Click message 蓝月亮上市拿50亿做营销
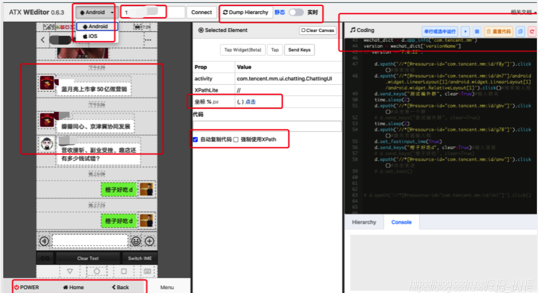Viewport: 538px width, 293px height. [x=94, y=89]
